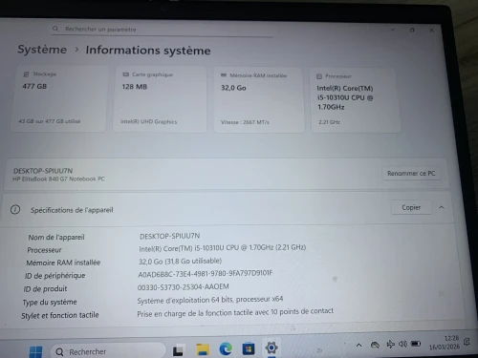Click the Stylet et fonction tactile label
478x358 pixels.
coord(60,315)
